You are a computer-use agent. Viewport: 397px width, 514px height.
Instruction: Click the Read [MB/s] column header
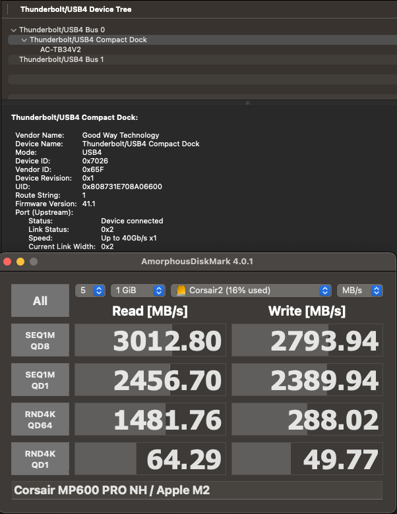tap(150, 311)
